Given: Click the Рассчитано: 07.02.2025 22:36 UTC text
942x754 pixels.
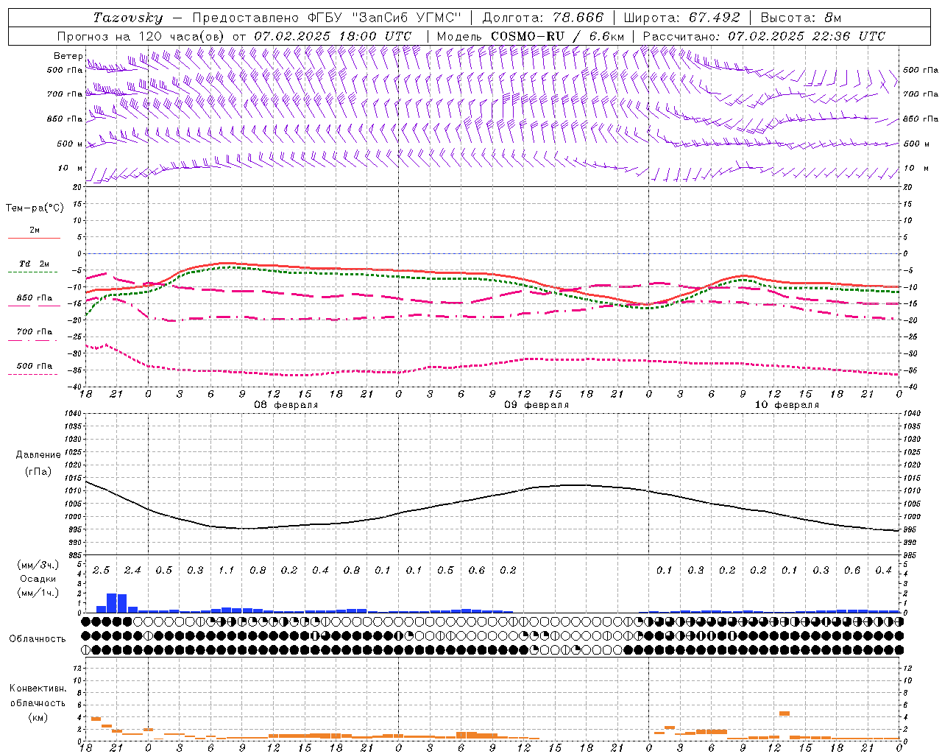Looking at the screenshot, I should [x=764, y=36].
